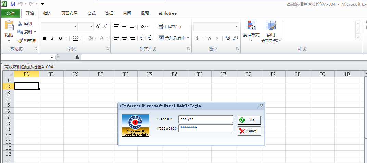Toggle bold formatting

coord(45,38)
